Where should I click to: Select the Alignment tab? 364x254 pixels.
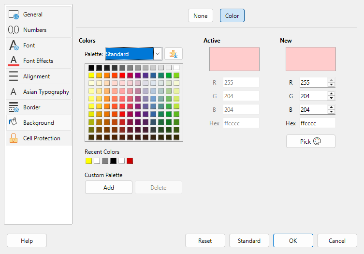tap(39, 76)
